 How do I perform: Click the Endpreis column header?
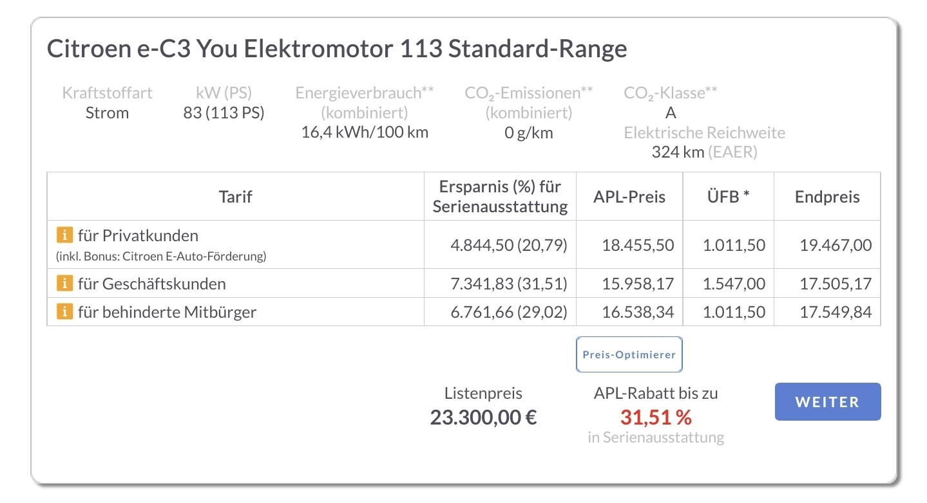pyautogui.click(x=827, y=197)
